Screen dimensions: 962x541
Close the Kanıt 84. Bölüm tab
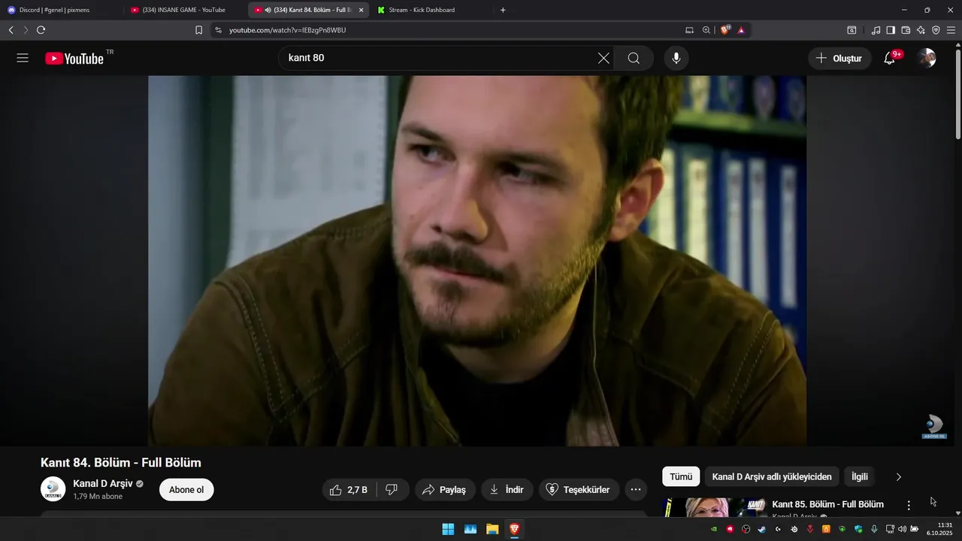pos(361,10)
